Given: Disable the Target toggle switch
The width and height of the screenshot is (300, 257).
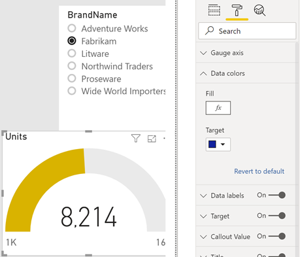Looking at the screenshot, I should [277, 216].
